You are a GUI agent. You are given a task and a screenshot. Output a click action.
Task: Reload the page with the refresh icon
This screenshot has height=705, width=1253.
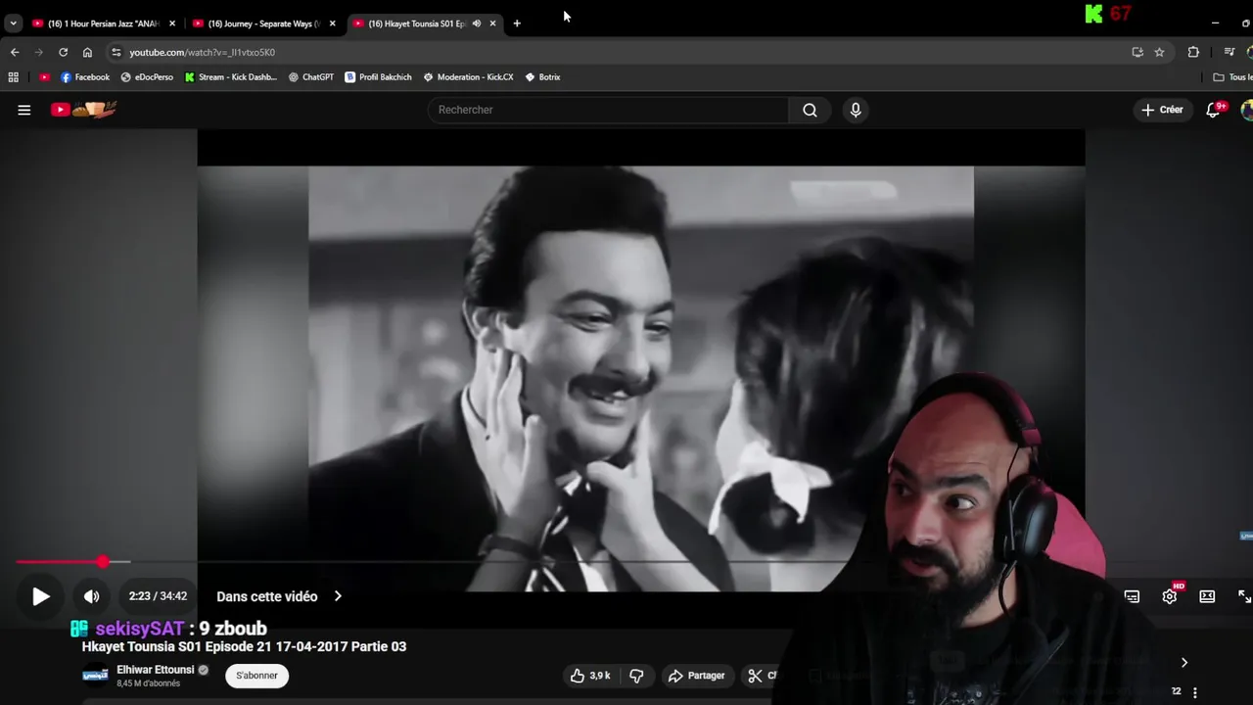(x=64, y=52)
